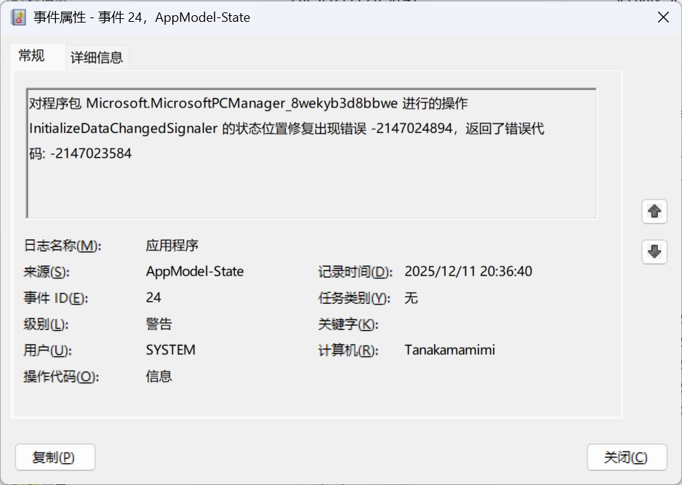Click the 用户 value SYSTEM
682x485 pixels.
[170, 350]
